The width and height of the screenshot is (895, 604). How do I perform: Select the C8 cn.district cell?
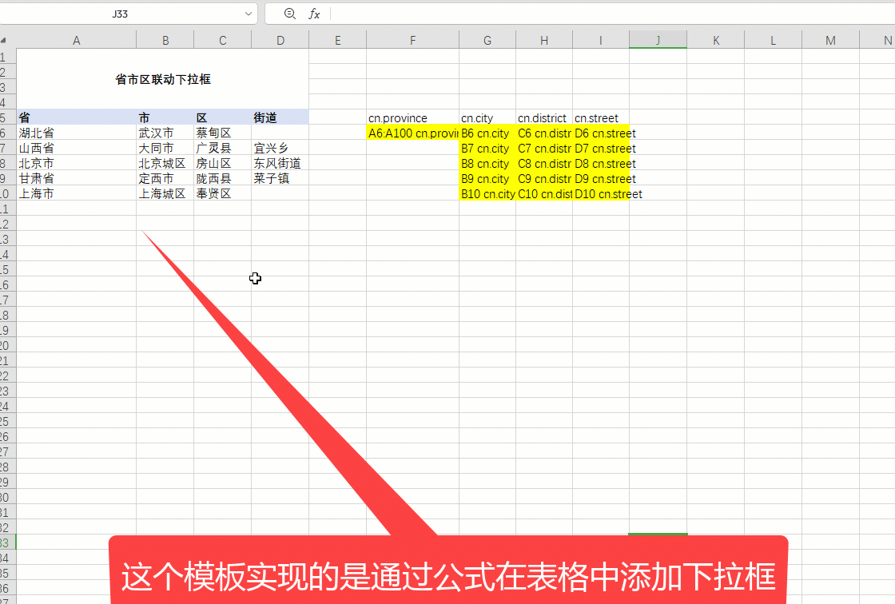tap(544, 164)
